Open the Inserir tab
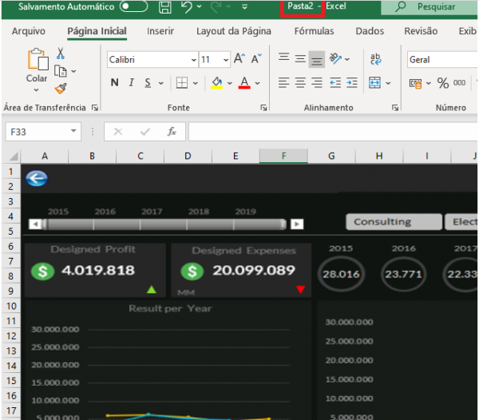This screenshot has height=420, width=479. pos(160,31)
